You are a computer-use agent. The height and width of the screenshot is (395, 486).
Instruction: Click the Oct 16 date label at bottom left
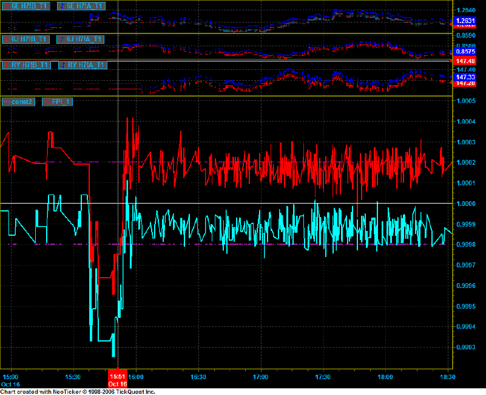coord(9,383)
